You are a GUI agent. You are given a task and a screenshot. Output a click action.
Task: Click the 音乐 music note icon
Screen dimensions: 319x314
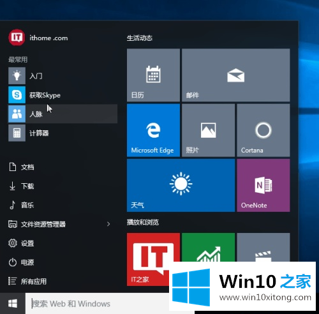click(12, 205)
